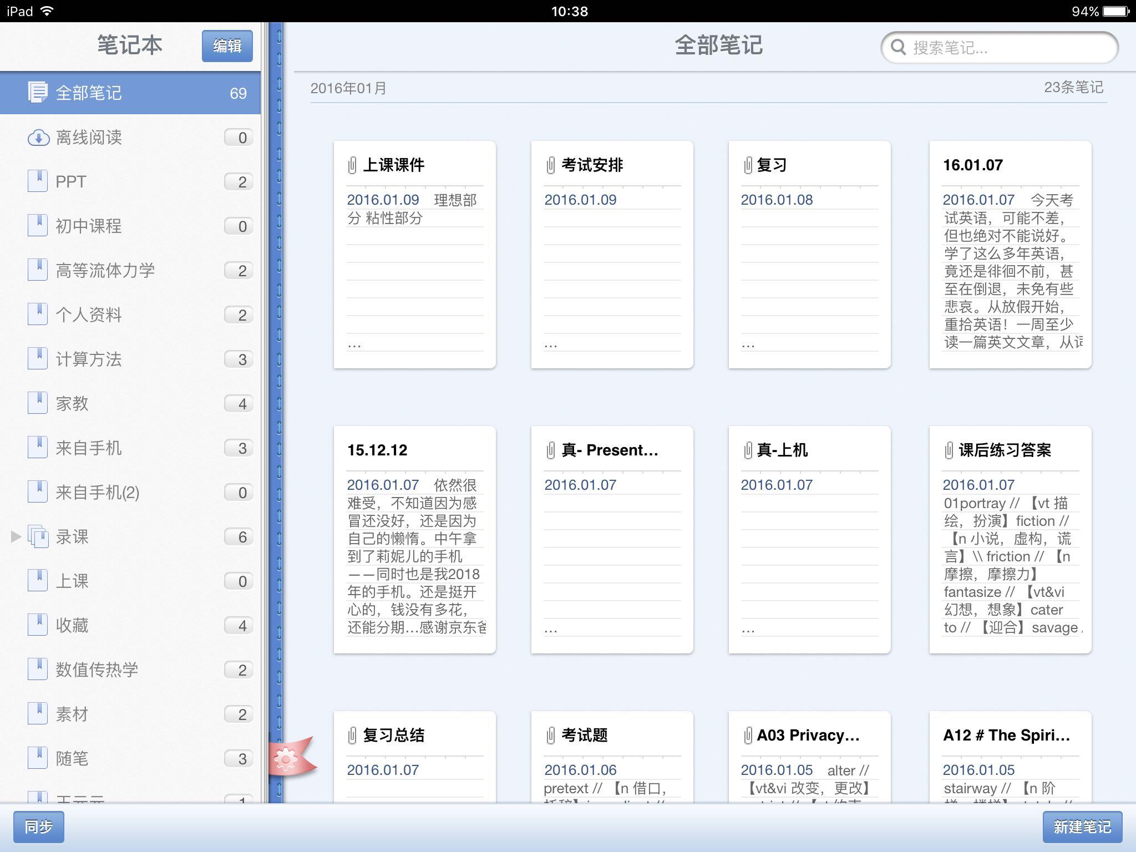Click the 同步 sync button

(x=39, y=827)
